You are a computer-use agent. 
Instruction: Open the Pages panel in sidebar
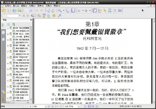(3, 32)
